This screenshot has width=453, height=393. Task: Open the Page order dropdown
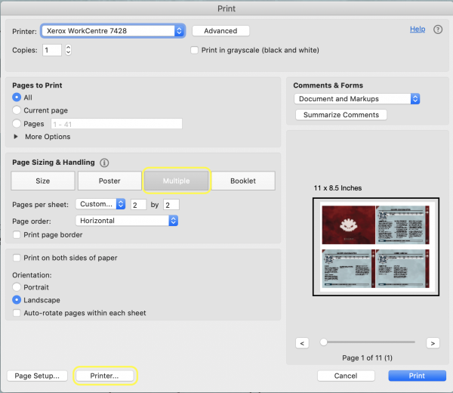pyautogui.click(x=127, y=221)
